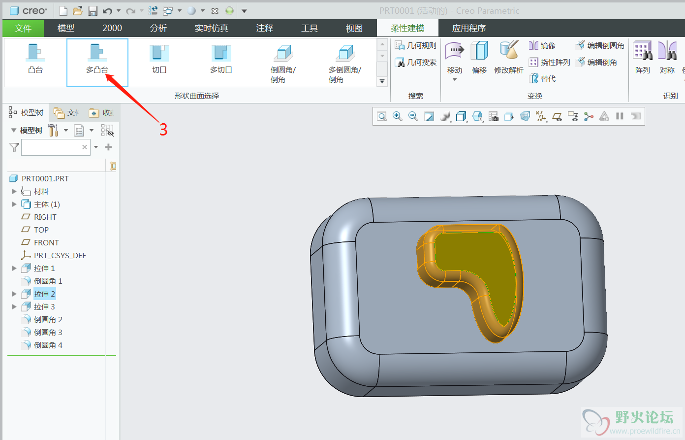
Task: Open model tree settings dropdown arrow
Action: click(x=66, y=130)
